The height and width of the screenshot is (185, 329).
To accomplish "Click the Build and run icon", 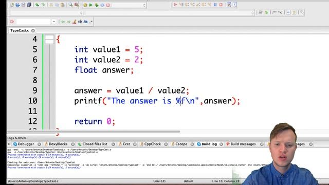I will (97, 5).
